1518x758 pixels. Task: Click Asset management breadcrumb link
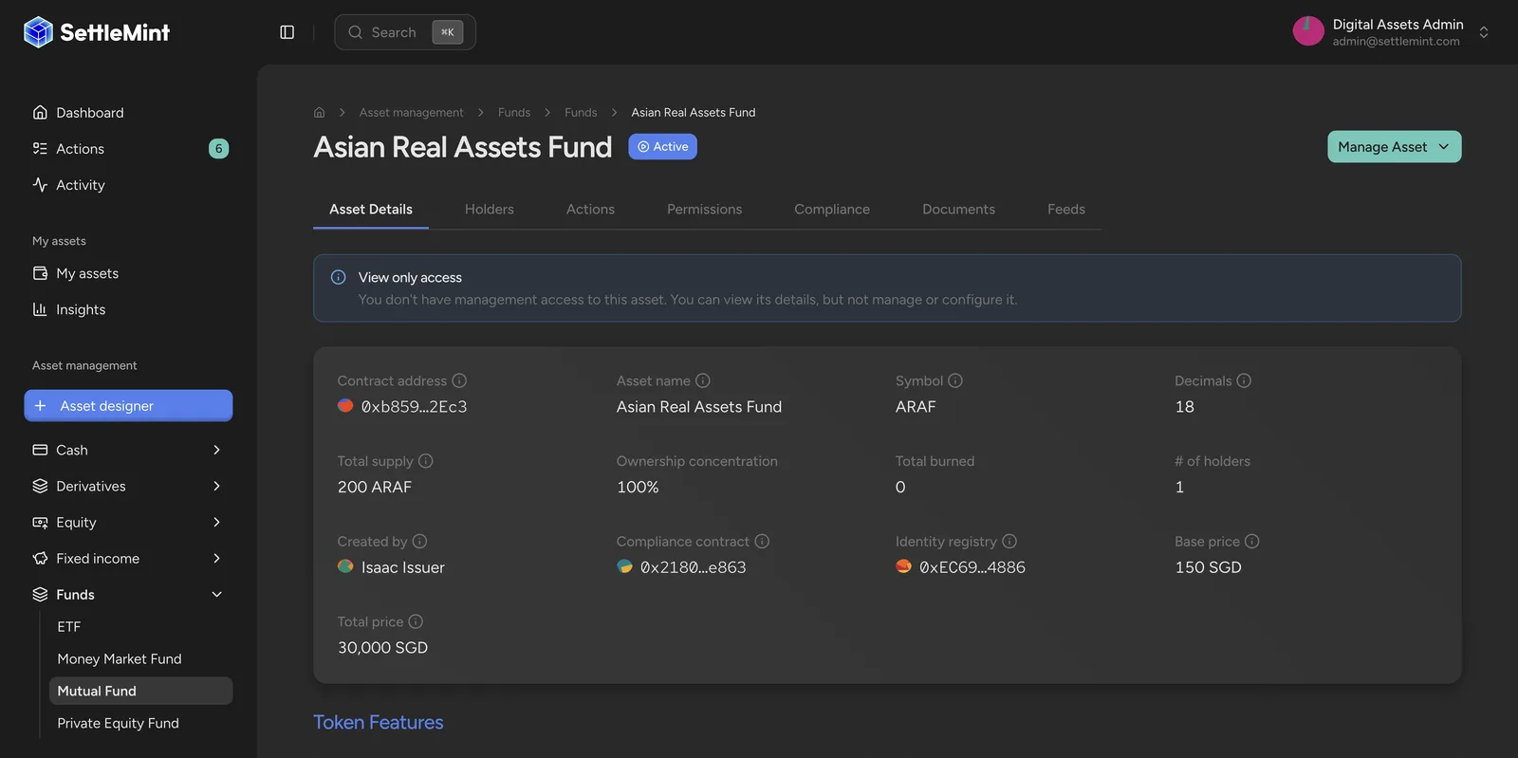pyautogui.click(x=412, y=113)
